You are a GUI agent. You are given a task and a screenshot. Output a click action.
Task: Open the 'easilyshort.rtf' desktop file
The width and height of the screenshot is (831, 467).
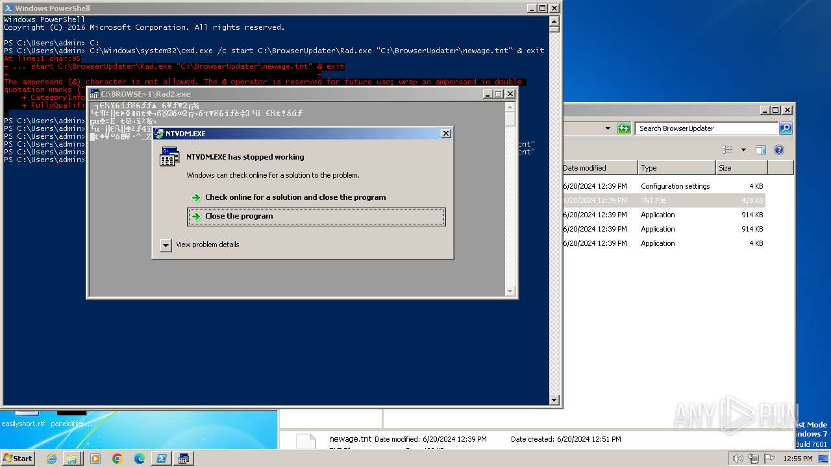pos(24,424)
